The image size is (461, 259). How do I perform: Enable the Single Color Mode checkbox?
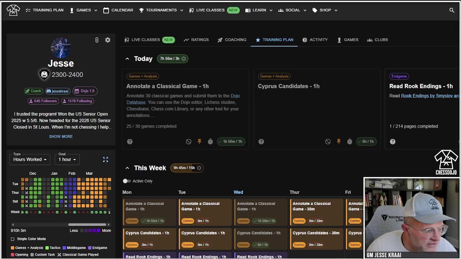13,239
